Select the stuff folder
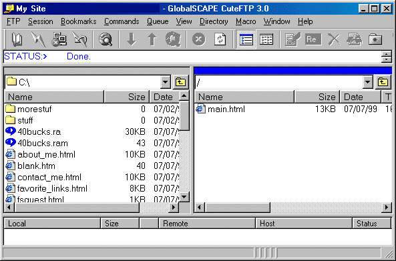 tap(19, 120)
